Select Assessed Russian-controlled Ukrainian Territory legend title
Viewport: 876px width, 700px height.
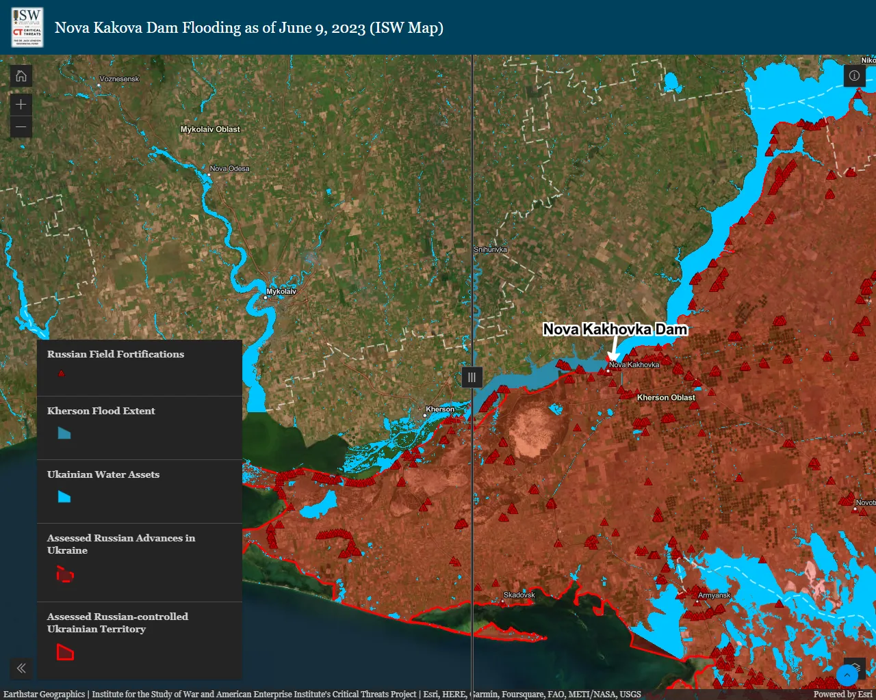(x=118, y=622)
